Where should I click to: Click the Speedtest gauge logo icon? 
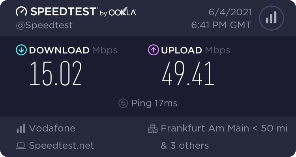pos(21,11)
